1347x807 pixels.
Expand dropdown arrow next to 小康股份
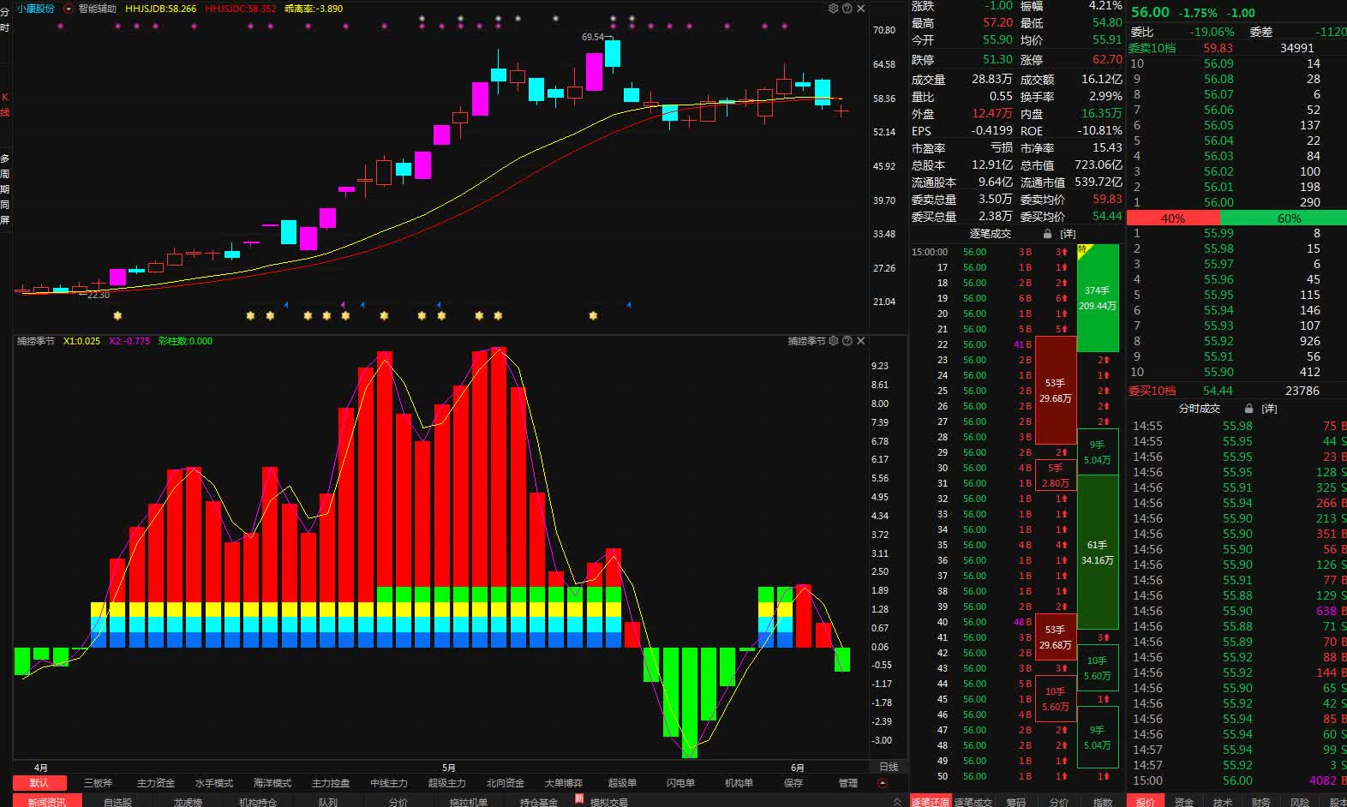[x=69, y=9]
